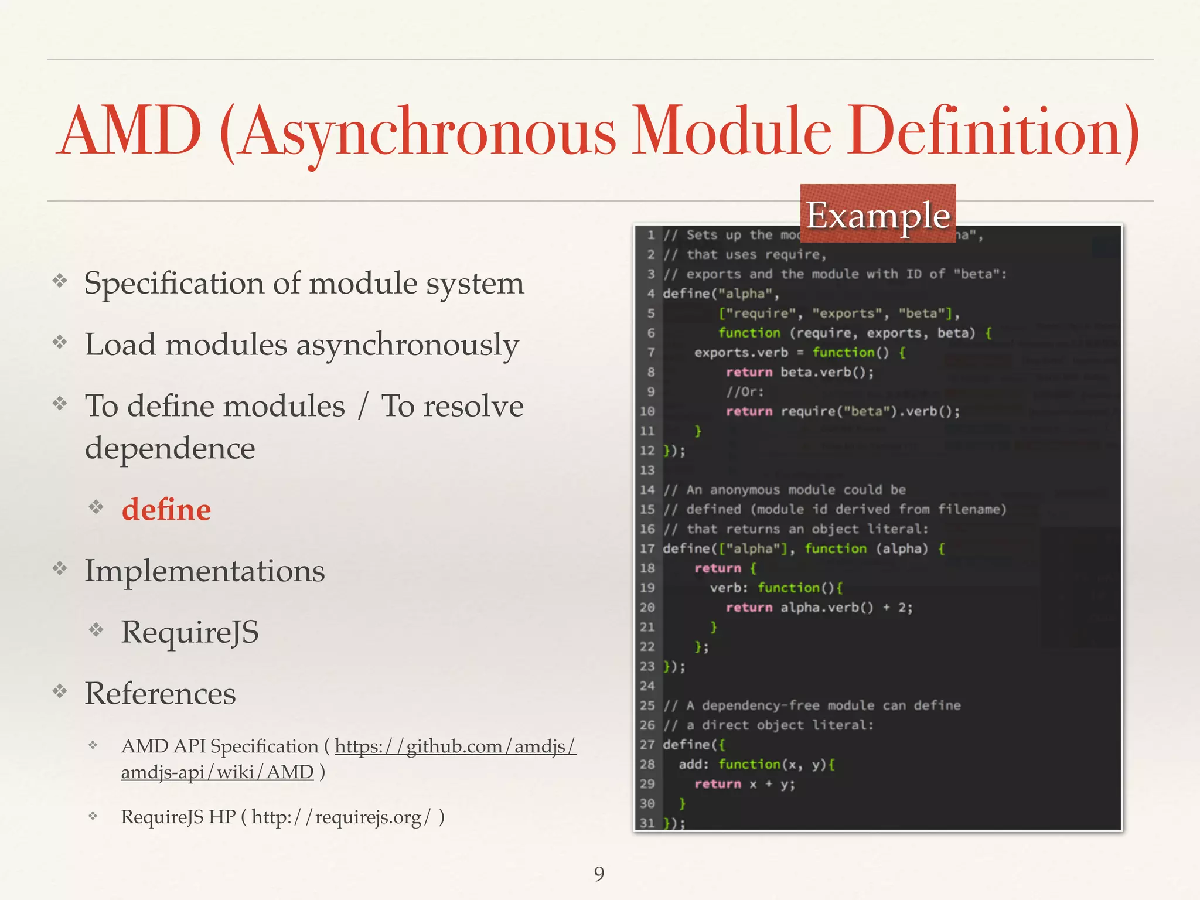Click code line 29 'return x + y;'
Viewport: 1200px width, 900px height.
tap(745, 784)
